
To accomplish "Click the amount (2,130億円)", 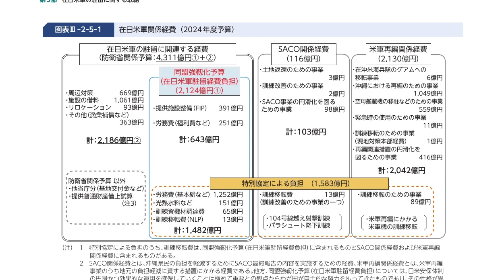I will (398, 59).
